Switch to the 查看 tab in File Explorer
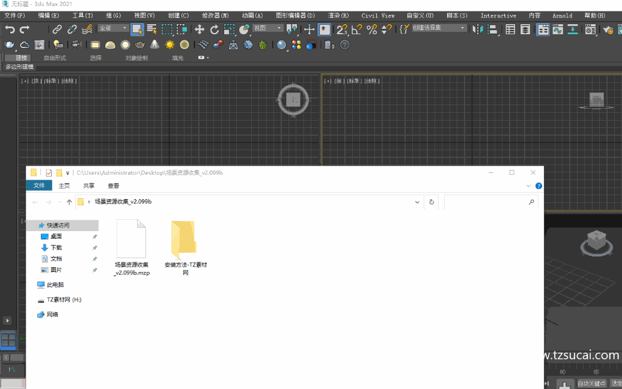Screen dimensions: 622x389 (x=113, y=186)
